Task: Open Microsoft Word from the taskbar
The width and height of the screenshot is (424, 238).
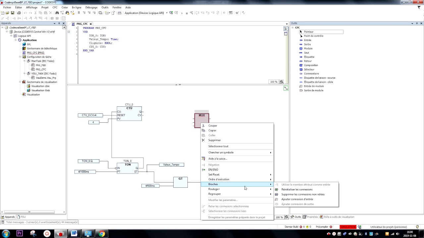Action: pos(74,234)
